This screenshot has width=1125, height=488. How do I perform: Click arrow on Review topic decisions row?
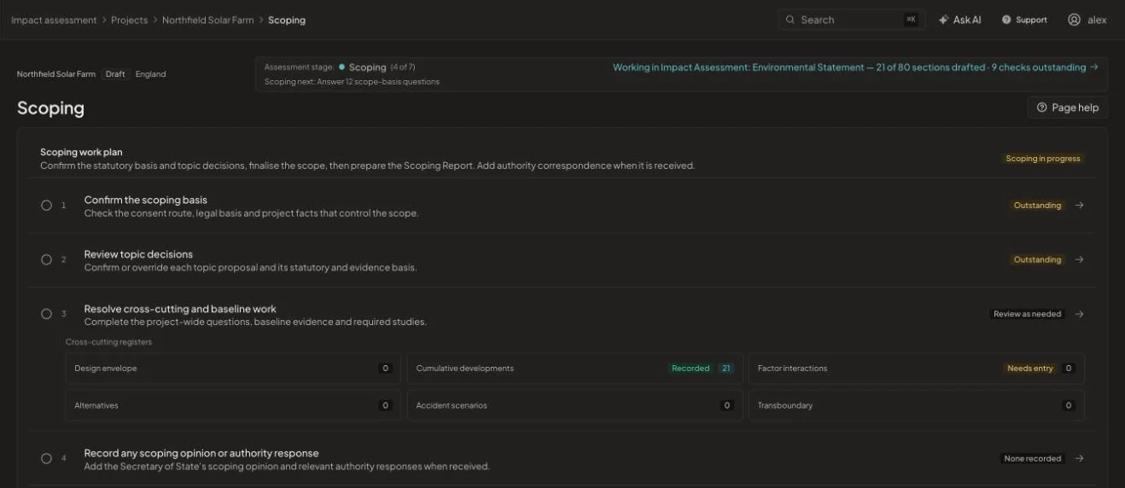[x=1080, y=260]
